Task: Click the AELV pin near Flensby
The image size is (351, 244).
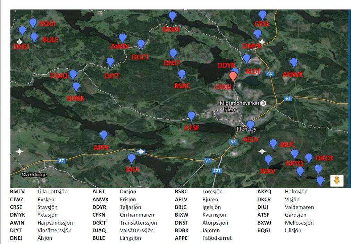Action: [250, 125]
